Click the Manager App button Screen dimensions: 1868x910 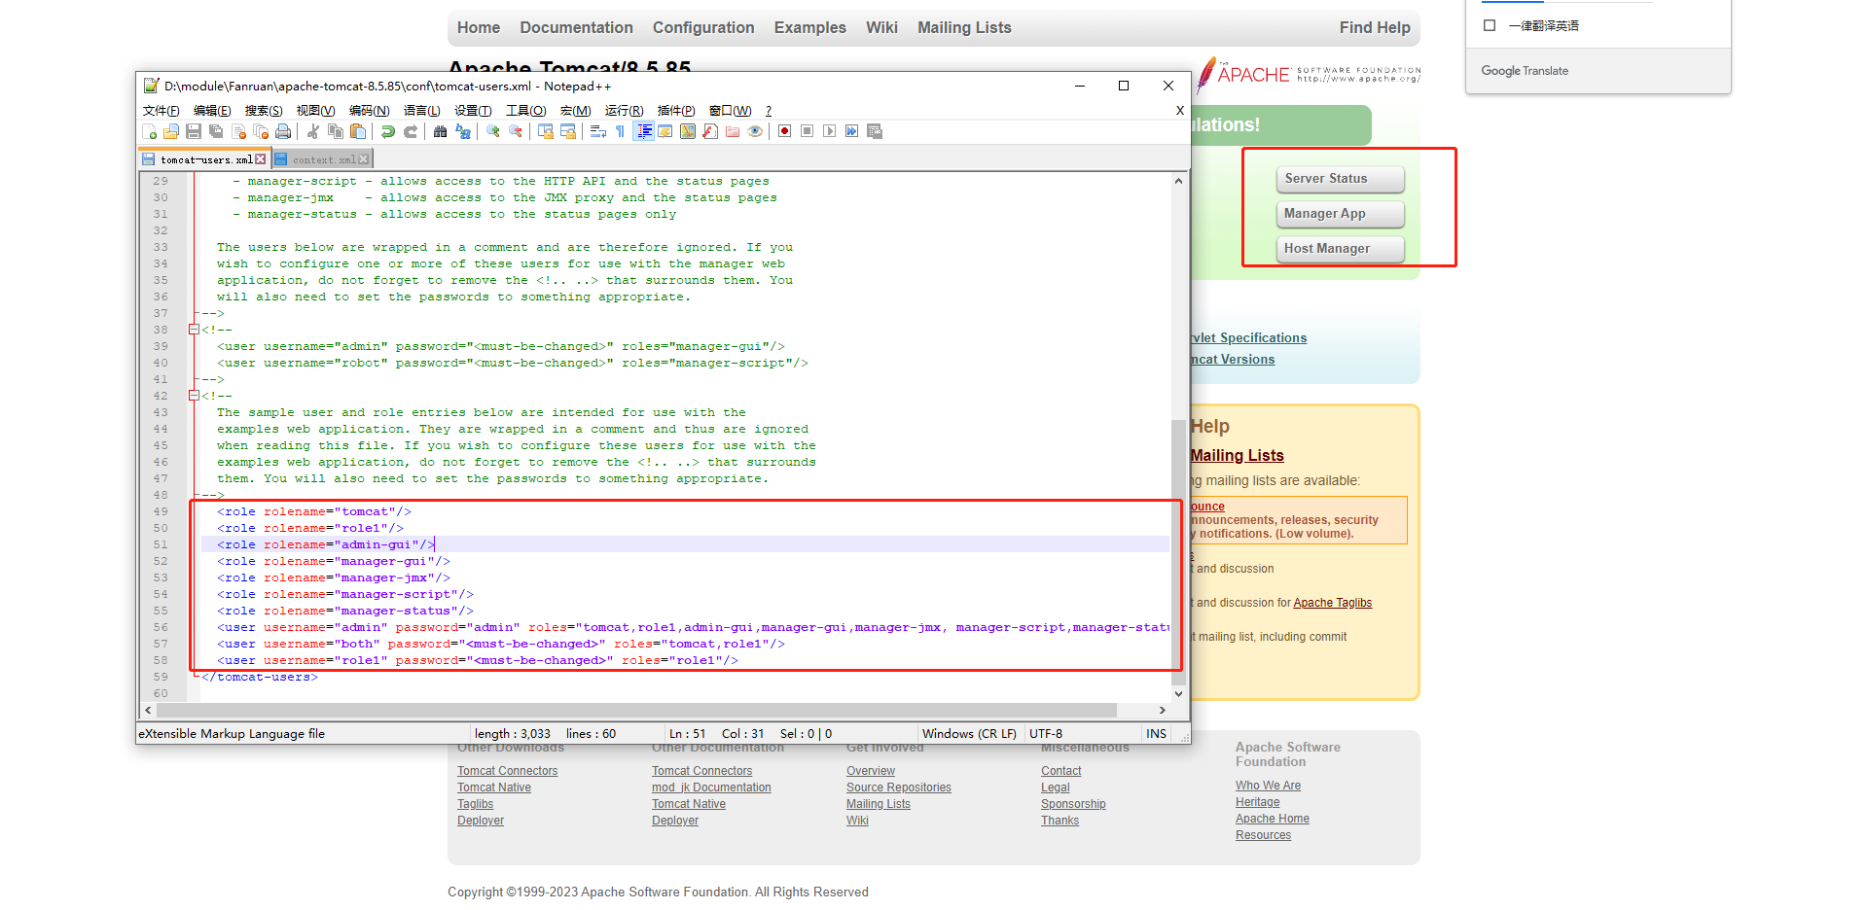pyautogui.click(x=1340, y=214)
